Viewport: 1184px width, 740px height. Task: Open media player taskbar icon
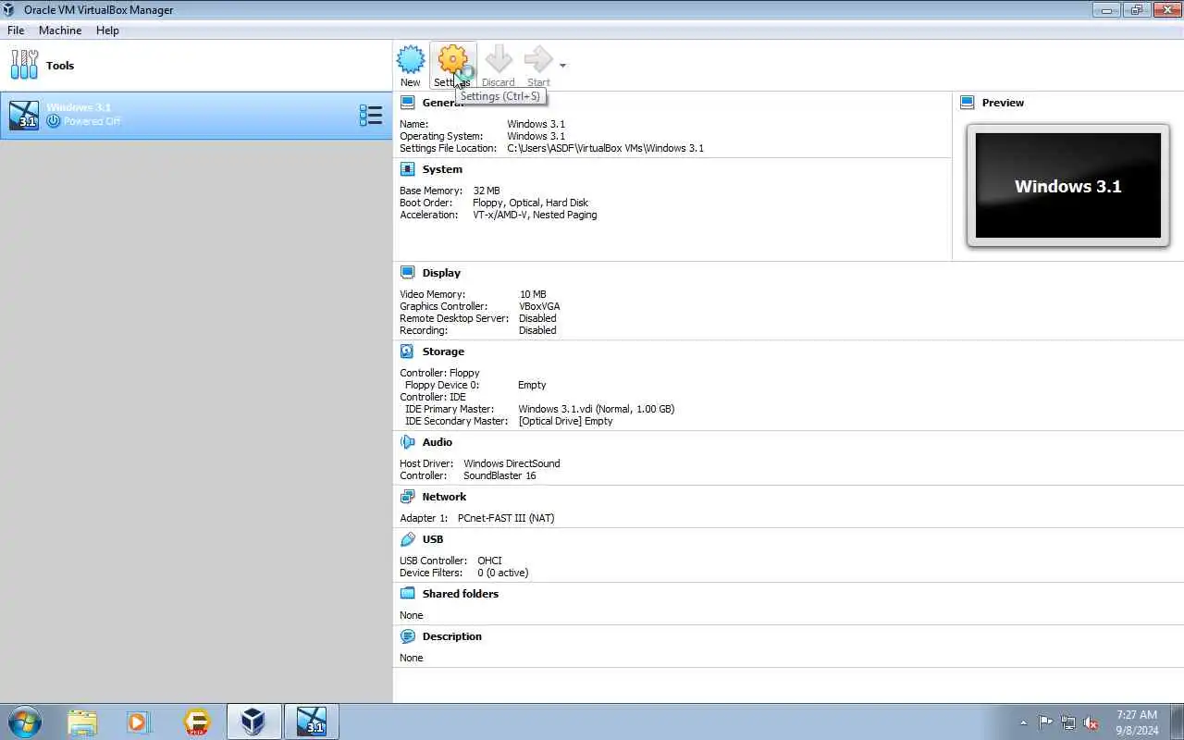[x=139, y=721]
